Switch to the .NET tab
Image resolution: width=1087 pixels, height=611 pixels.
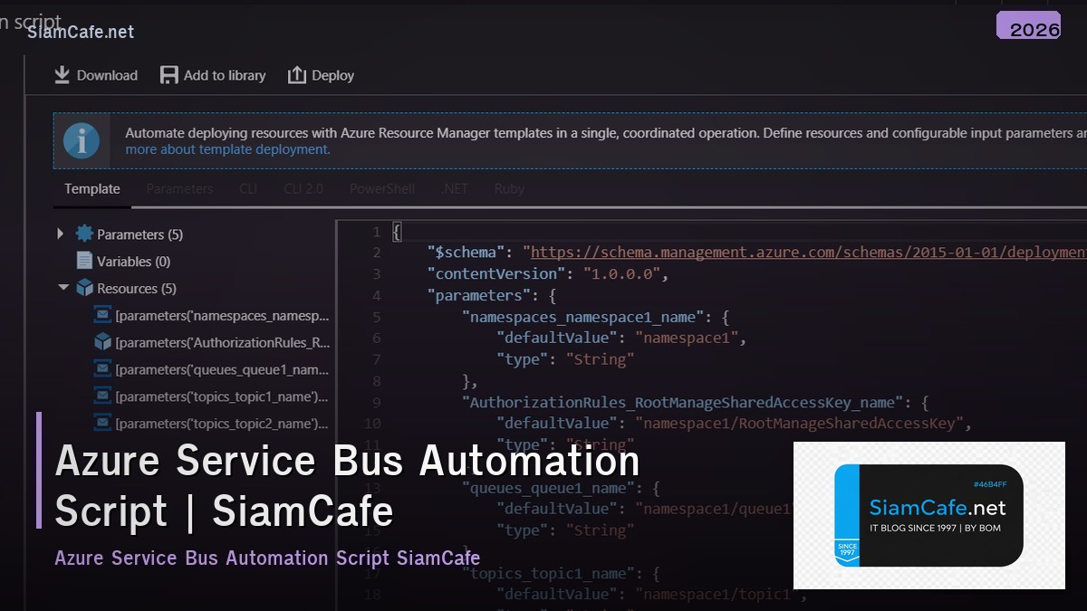[455, 188]
